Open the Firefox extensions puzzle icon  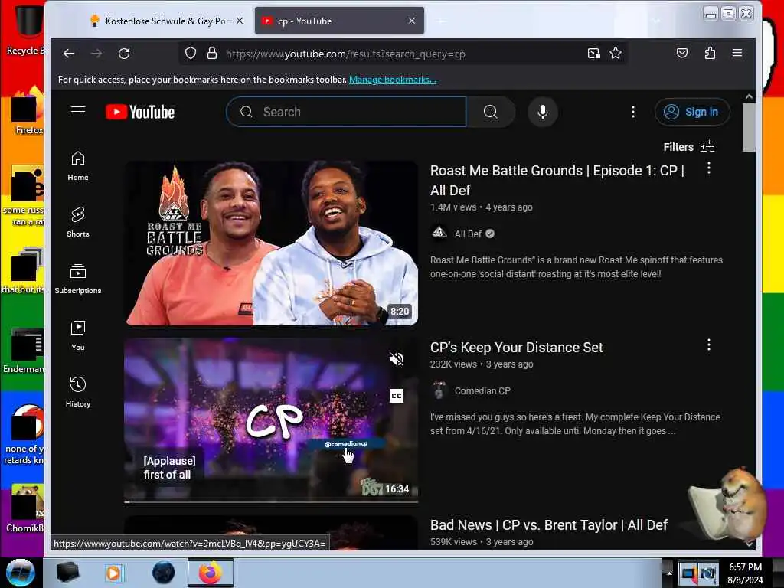[710, 53]
